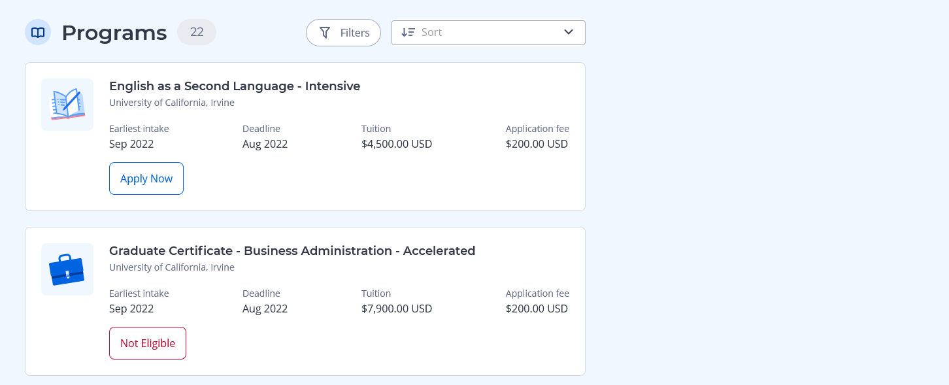Click the open book icon beside Programs
Screen dimensions: 949x385
pyautogui.click(x=38, y=32)
